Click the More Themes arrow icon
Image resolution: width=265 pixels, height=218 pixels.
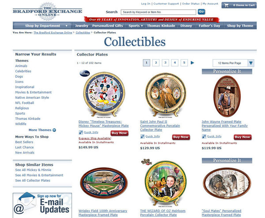click(54, 130)
